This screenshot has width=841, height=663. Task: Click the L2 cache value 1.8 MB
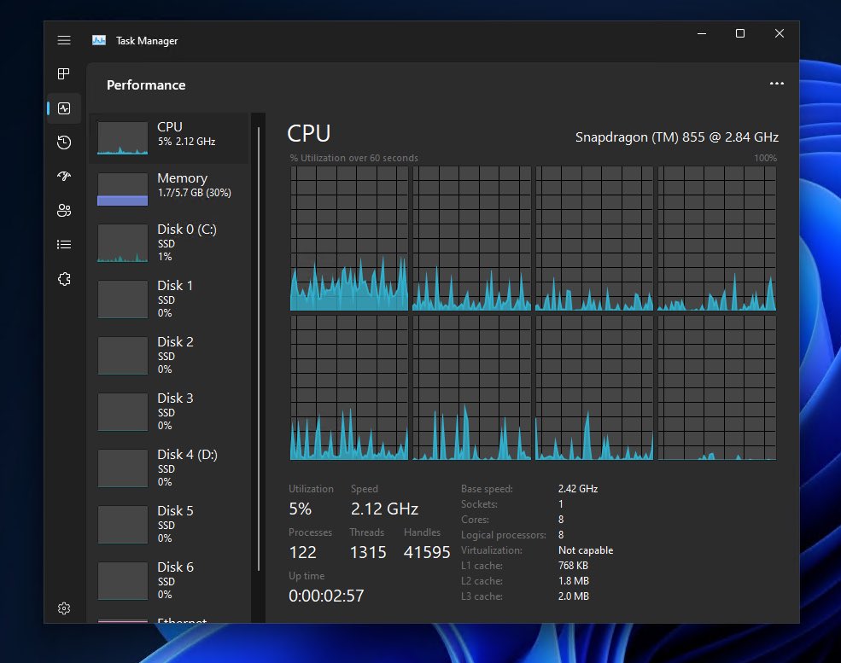574,581
